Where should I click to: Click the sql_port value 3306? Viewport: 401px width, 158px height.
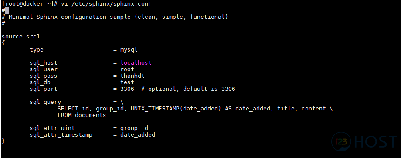[x=127, y=89]
